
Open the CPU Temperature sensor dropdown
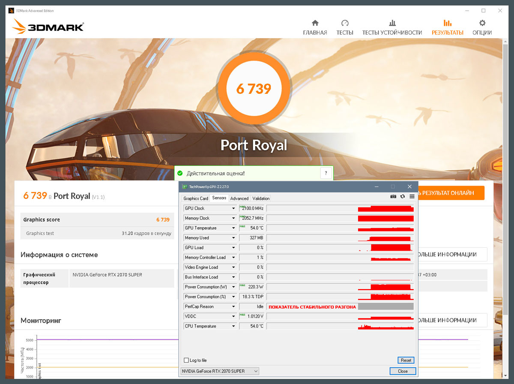[x=233, y=326]
